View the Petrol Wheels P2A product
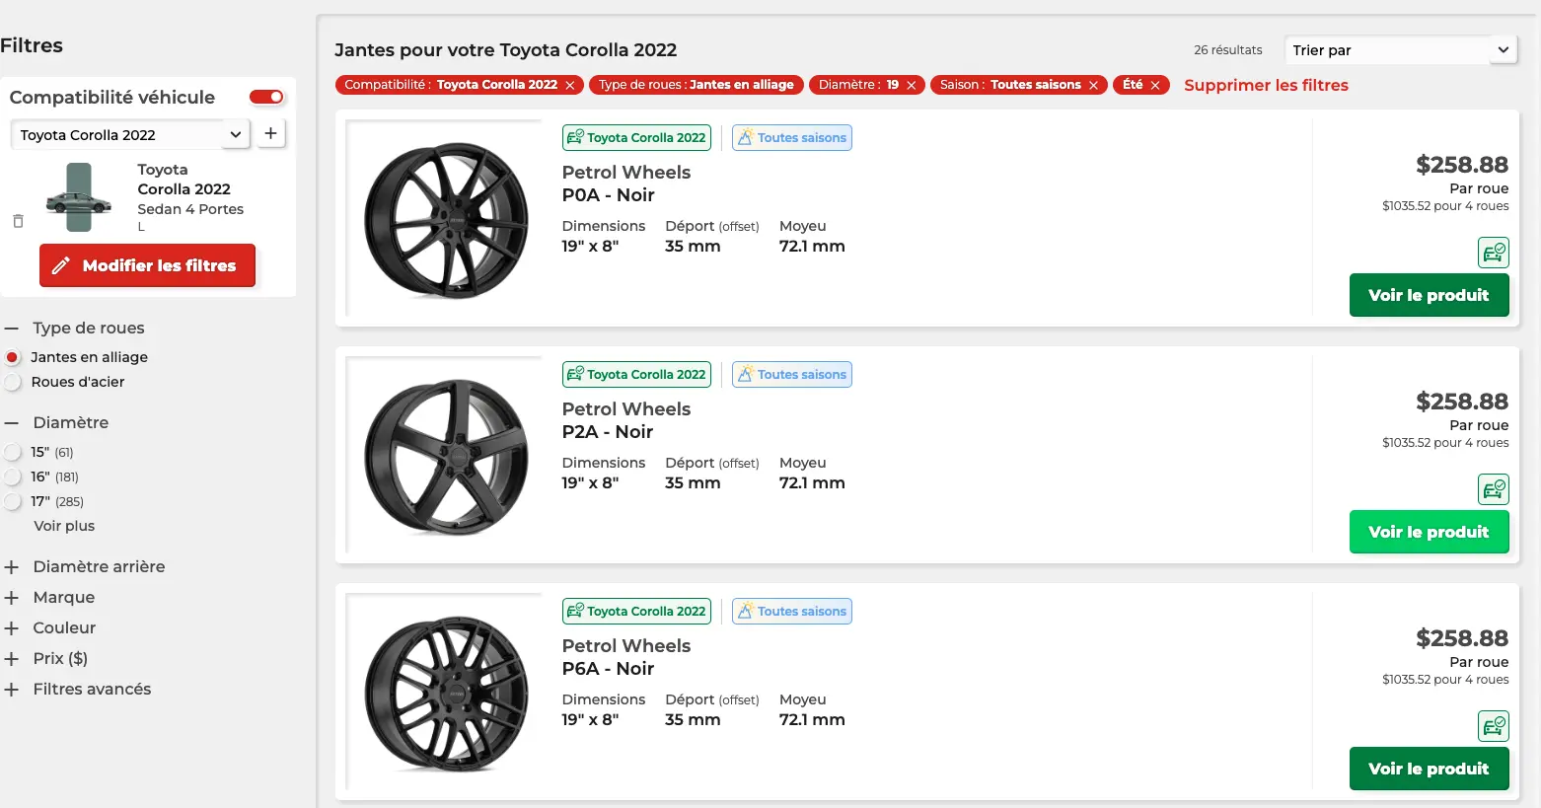 (x=1429, y=532)
